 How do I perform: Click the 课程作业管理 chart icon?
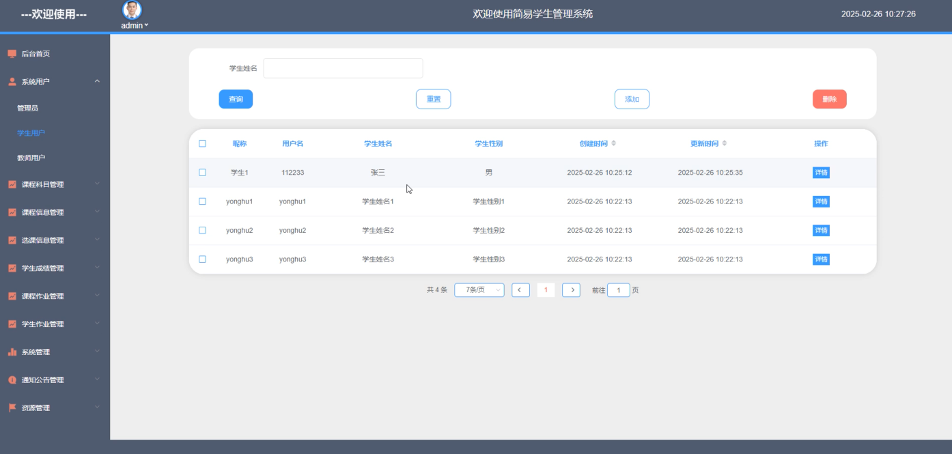click(12, 296)
